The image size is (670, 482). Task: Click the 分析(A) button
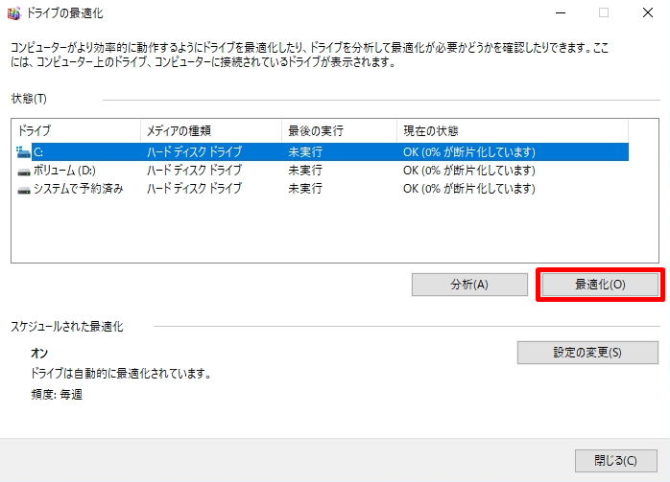(469, 285)
